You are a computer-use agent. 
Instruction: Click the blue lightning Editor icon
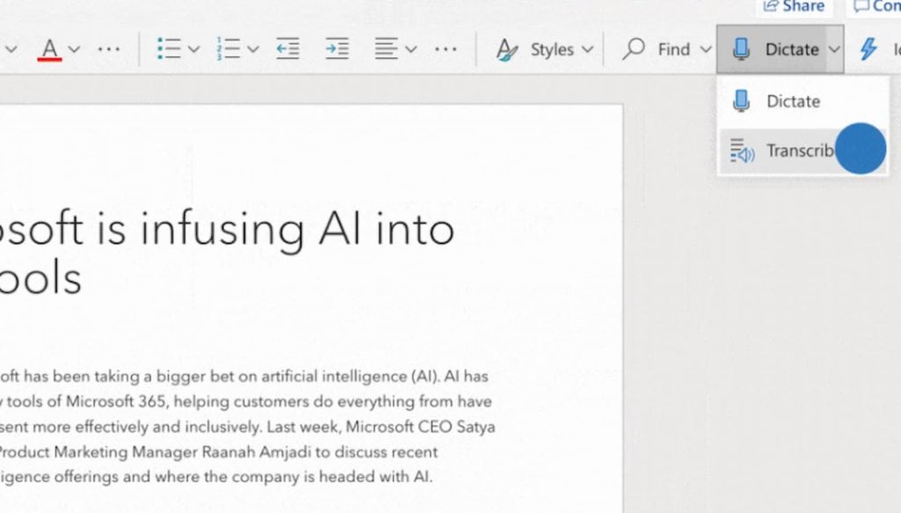867,48
